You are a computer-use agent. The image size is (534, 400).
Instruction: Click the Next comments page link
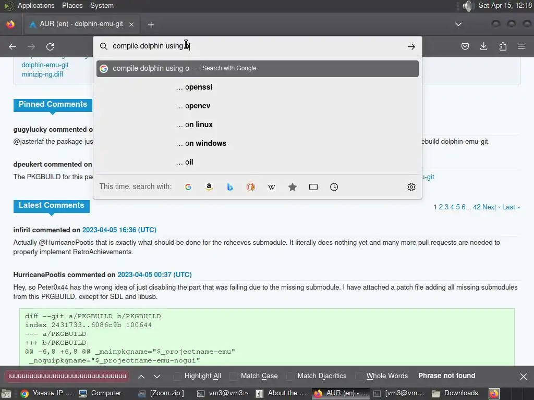tap(491, 207)
